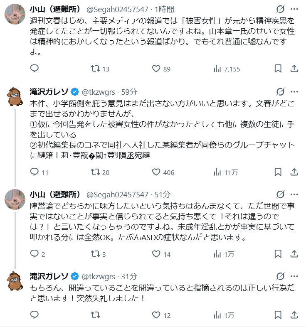The height and width of the screenshot is (327, 306).
Task: Bookmark the first 小山 tweet
Action: [x=279, y=69]
